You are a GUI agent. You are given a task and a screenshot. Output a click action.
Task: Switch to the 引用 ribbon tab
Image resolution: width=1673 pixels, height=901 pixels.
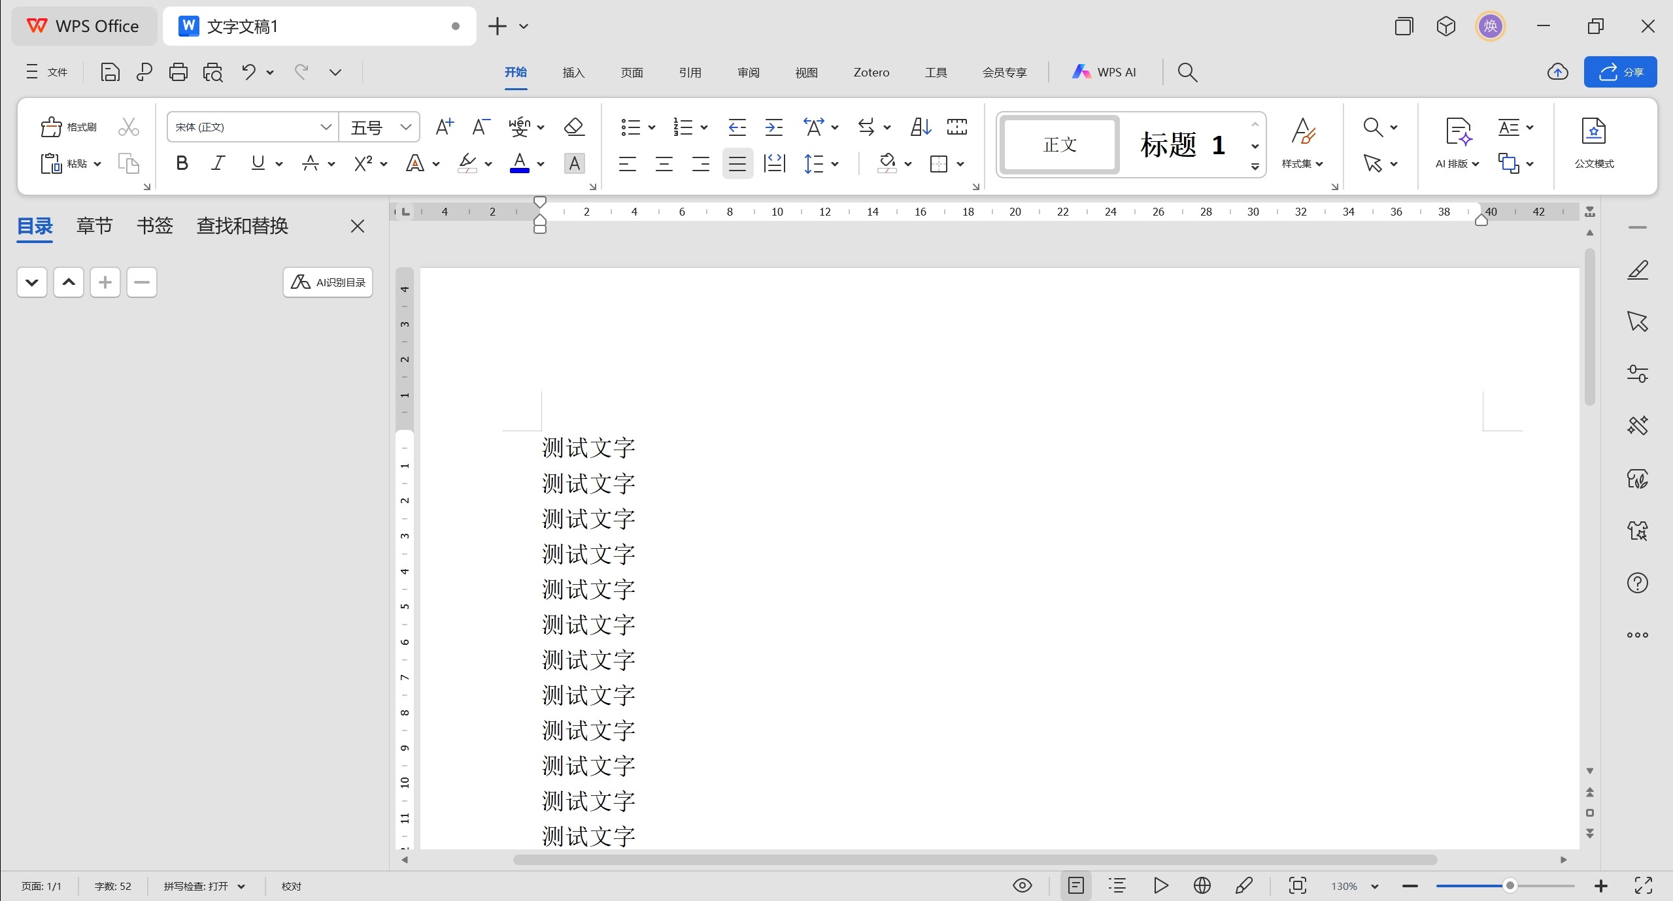690,73
